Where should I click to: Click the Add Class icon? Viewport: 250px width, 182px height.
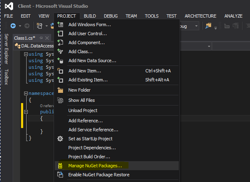[x=60, y=52]
